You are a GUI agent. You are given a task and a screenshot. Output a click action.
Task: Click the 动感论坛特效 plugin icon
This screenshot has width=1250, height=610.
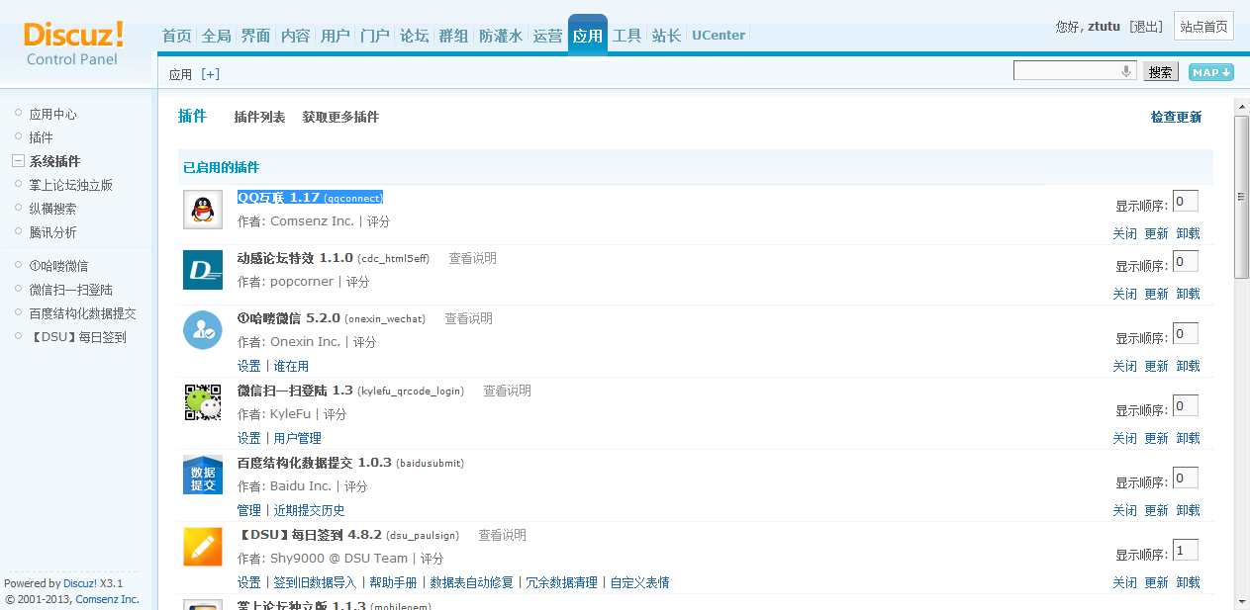point(203,270)
